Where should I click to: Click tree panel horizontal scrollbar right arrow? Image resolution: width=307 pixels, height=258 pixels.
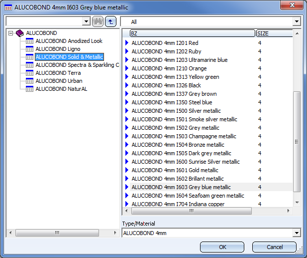tap(115, 233)
